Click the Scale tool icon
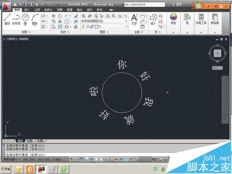 [x=60, y=27]
